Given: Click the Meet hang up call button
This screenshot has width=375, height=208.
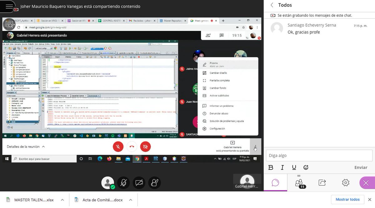Looking at the screenshot, I should click(132, 146).
